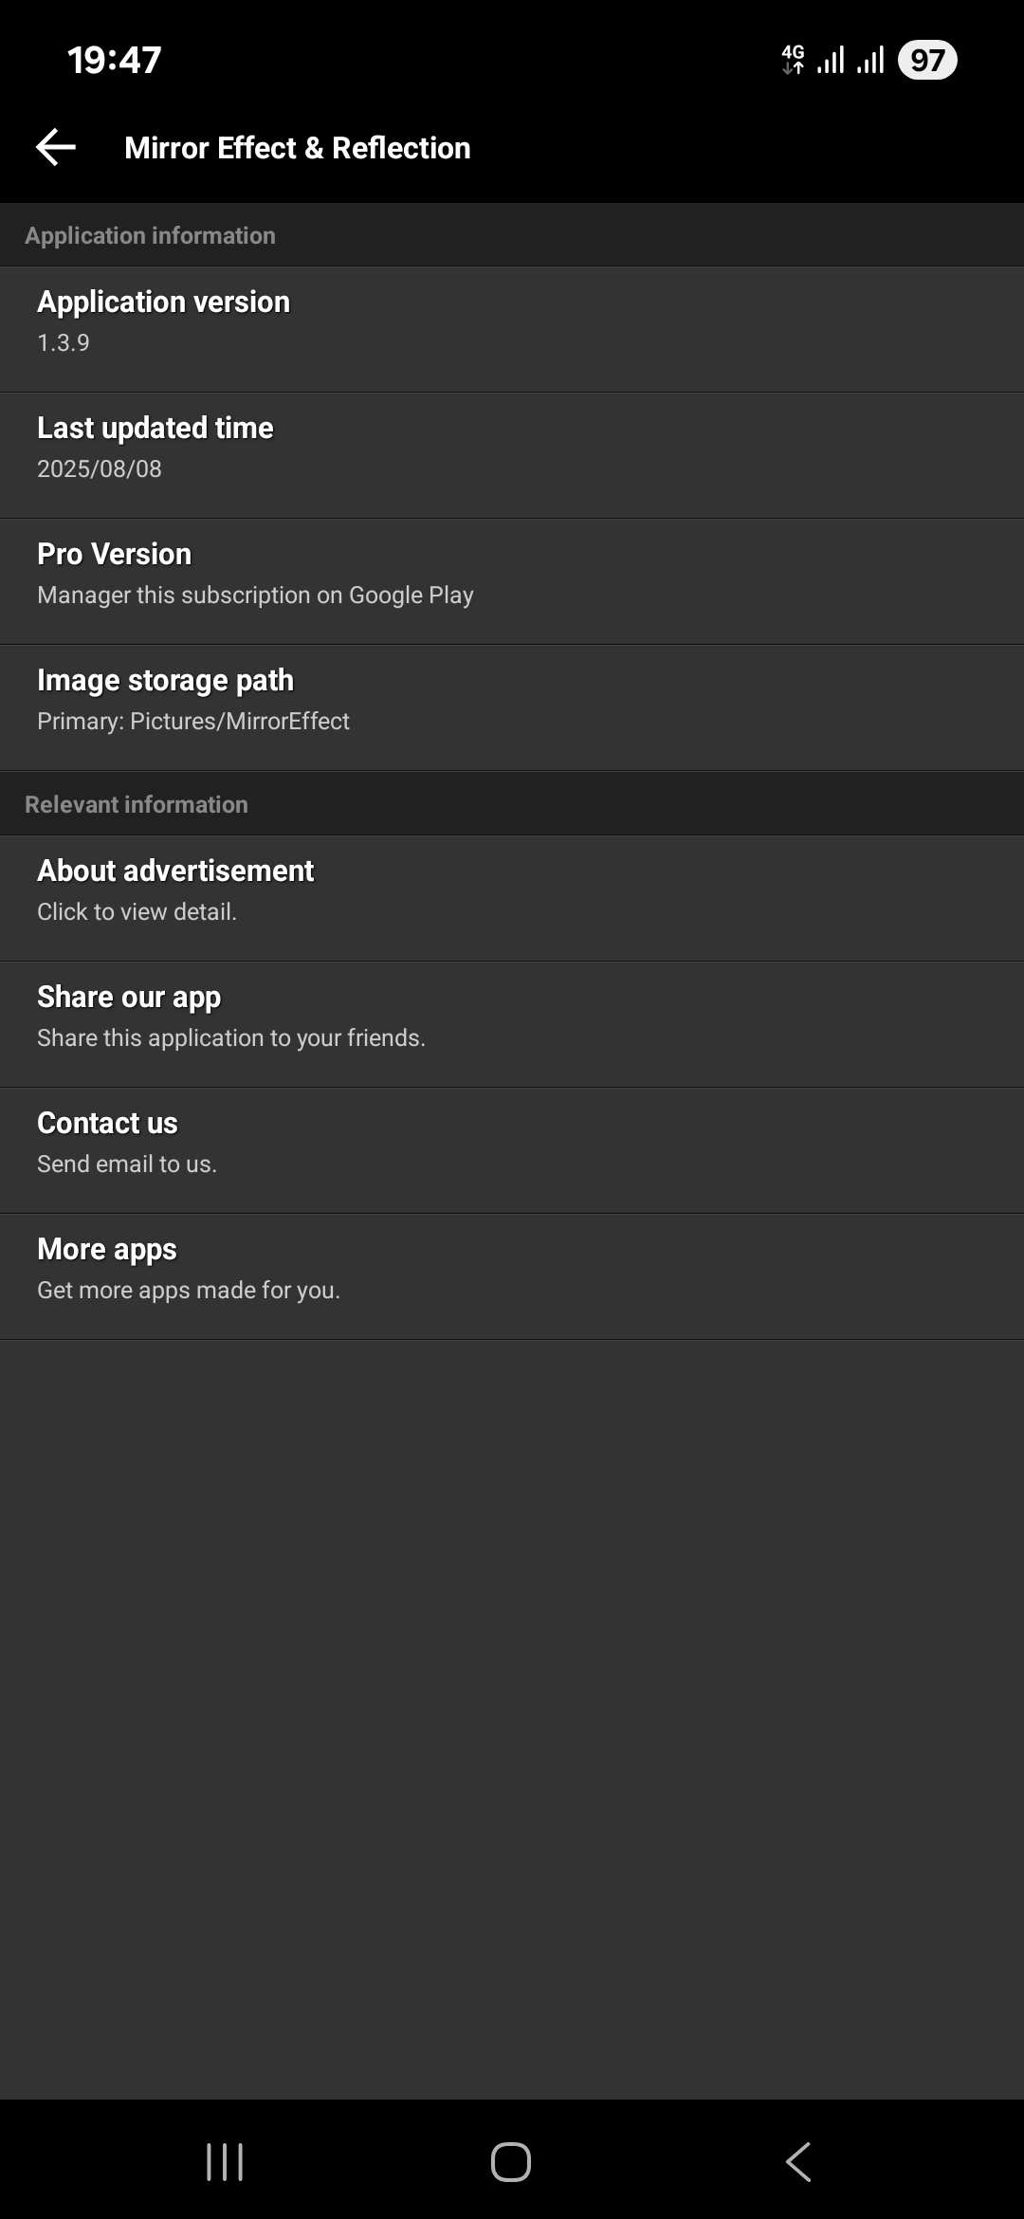1024x2219 pixels.
Task: Tap the Android home button
Action: pyautogui.click(x=511, y=2162)
